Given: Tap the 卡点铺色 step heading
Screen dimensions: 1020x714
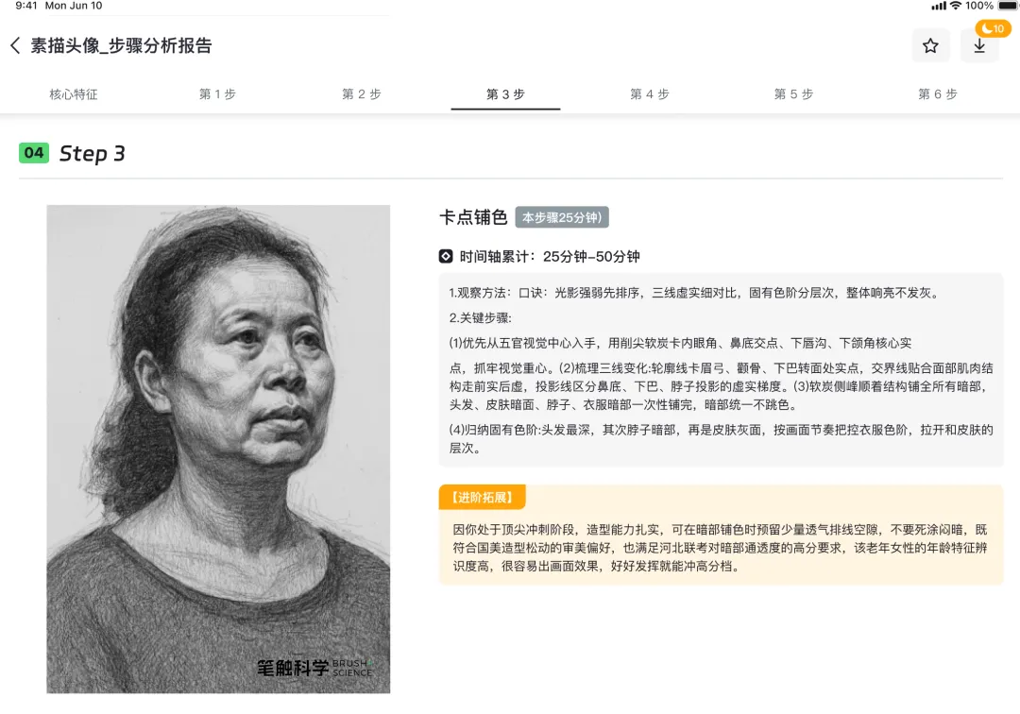Looking at the screenshot, I should pos(473,217).
